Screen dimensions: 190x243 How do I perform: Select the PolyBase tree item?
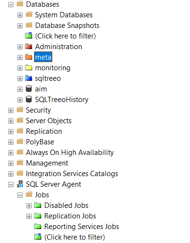pos(40,142)
